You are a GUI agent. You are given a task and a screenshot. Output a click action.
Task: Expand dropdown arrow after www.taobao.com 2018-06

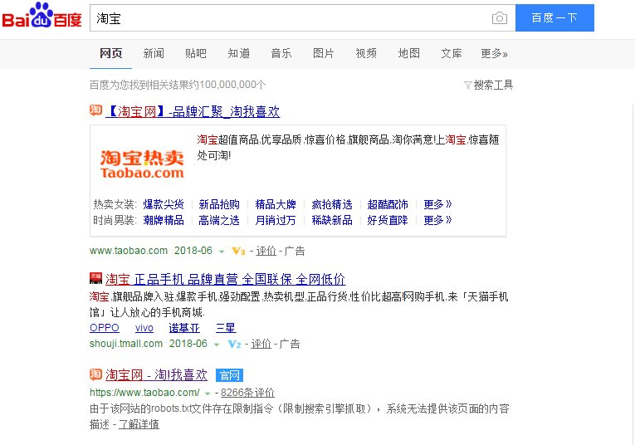point(222,252)
